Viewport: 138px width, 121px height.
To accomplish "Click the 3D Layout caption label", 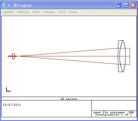I will (x=69, y=99).
